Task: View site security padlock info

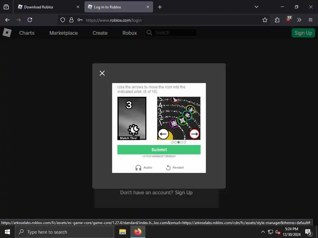Action: 71,20
